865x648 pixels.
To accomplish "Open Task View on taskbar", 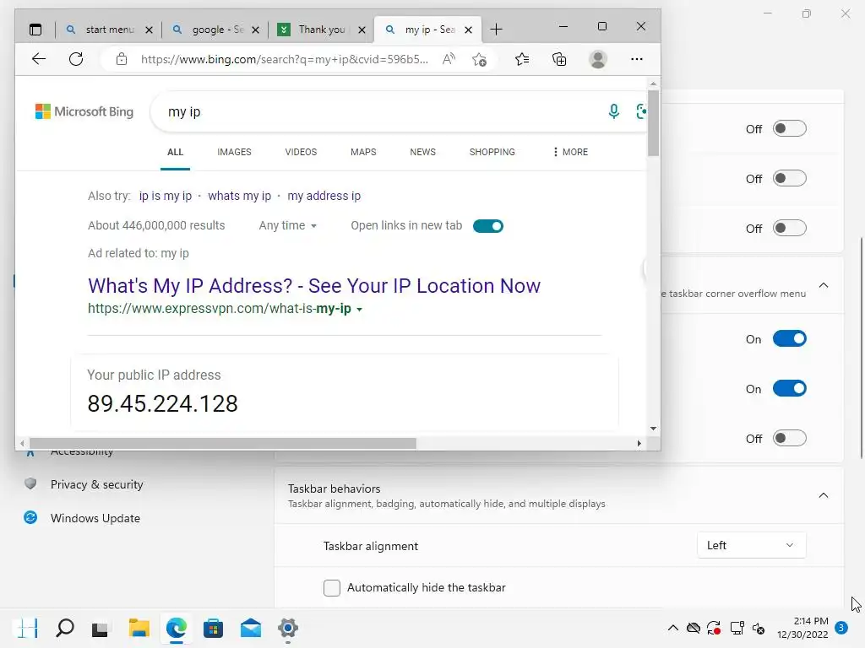I will pyautogui.click(x=100, y=629).
